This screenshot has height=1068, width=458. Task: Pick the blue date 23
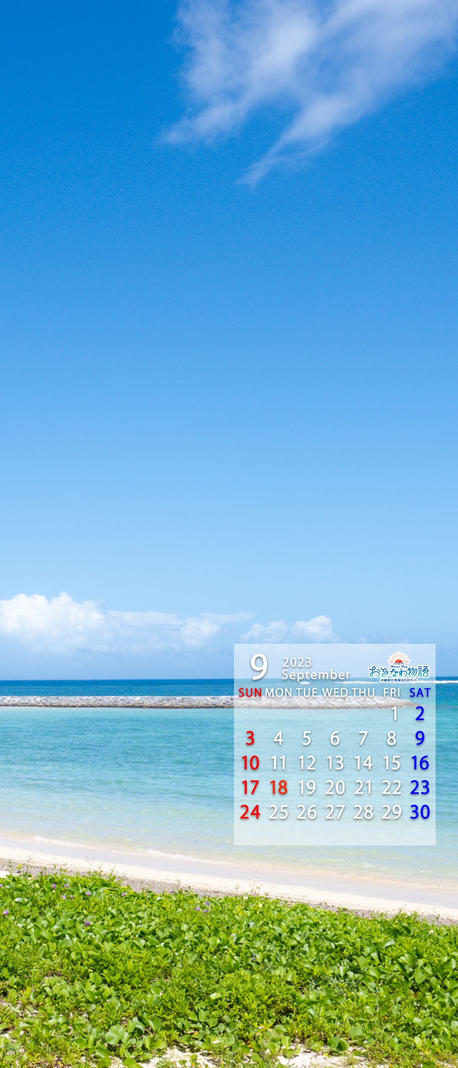coord(420,788)
